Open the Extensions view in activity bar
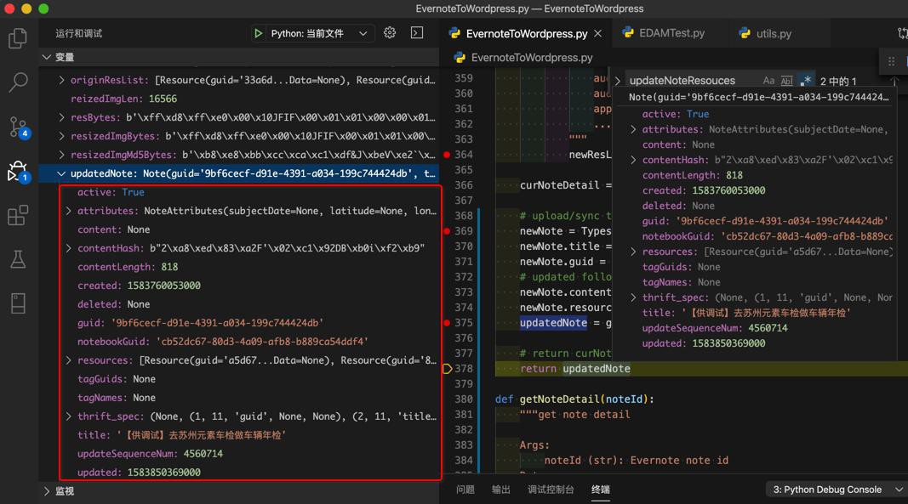Screen dimensions: 908x504 pyautogui.click(x=18, y=215)
